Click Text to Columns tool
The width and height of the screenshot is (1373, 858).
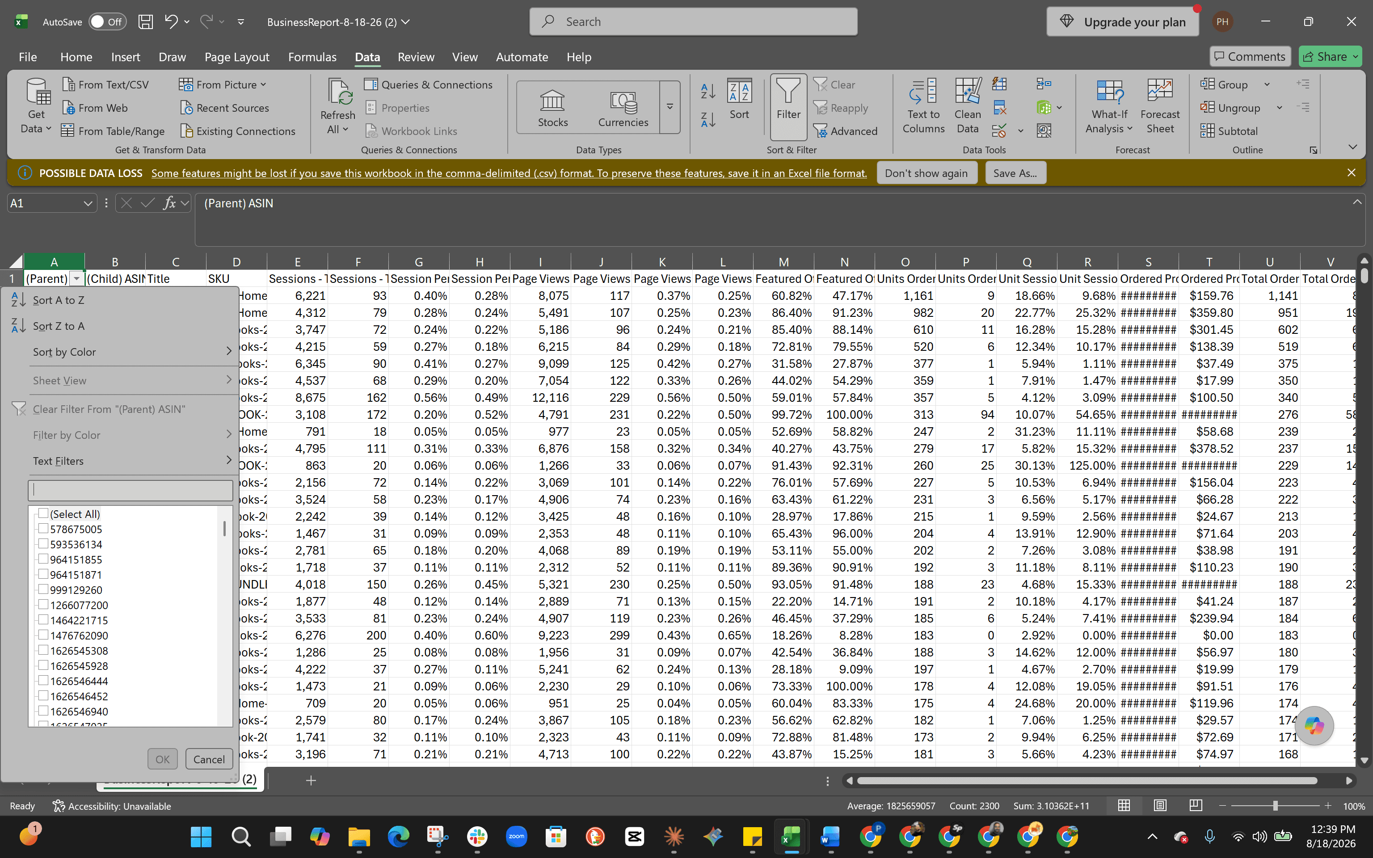(x=923, y=107)
